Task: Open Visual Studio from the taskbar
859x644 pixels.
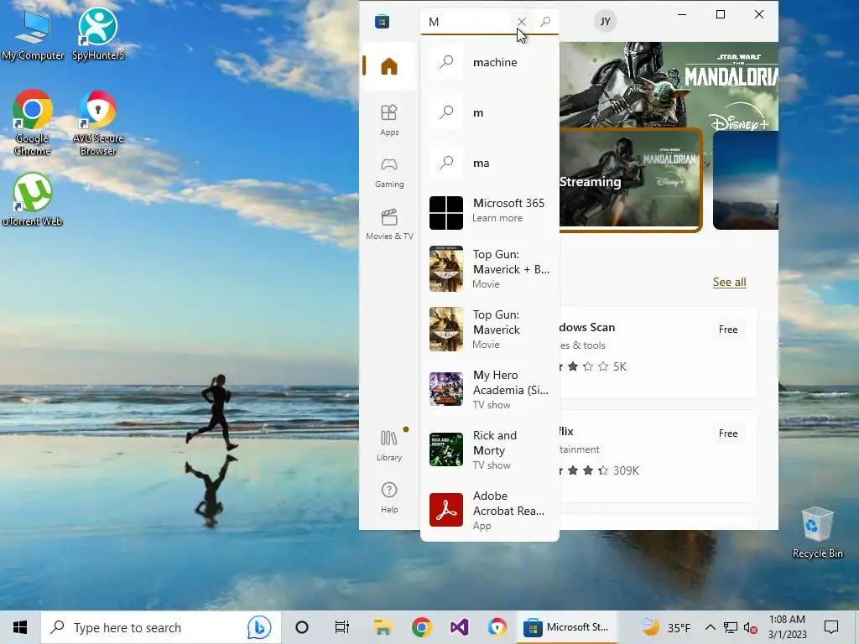Action: click(x=459, y=627)
